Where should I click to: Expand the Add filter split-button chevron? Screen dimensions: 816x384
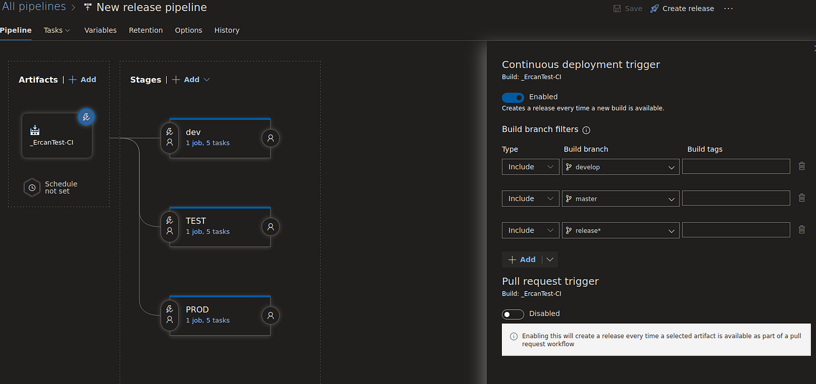click(x=550, y=259)
